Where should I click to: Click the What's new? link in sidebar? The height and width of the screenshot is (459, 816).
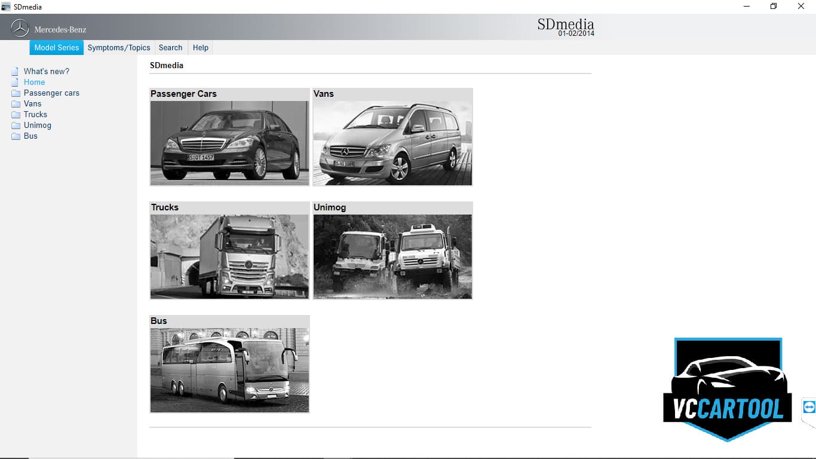[47, 71]
